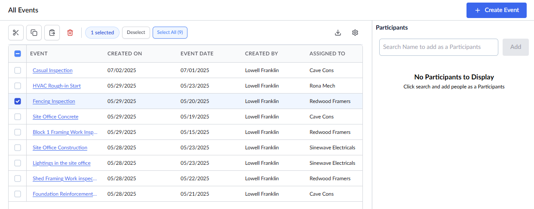Click the 05/21/2025 event date
This screenshot has height=209, width=534.
(x=195, y=194)
